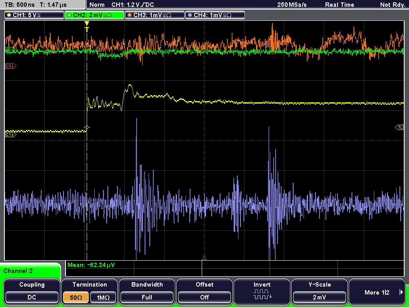
Task: Click the 250 MSa/s sample rate readout
Action: 292,5
